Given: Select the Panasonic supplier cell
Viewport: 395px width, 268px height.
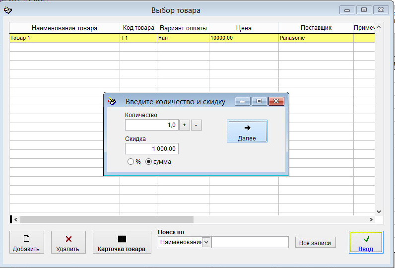Looking at the screenshot, I should click(316, 38).
